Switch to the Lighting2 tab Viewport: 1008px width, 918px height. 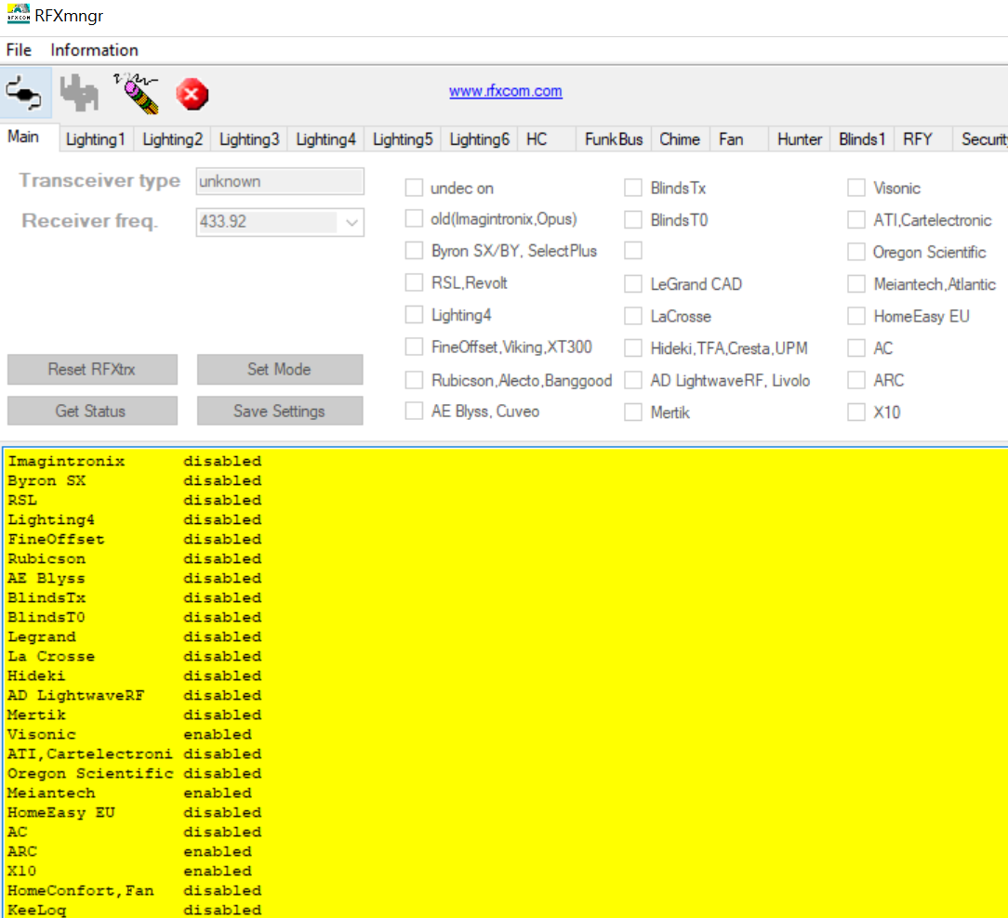172,139
